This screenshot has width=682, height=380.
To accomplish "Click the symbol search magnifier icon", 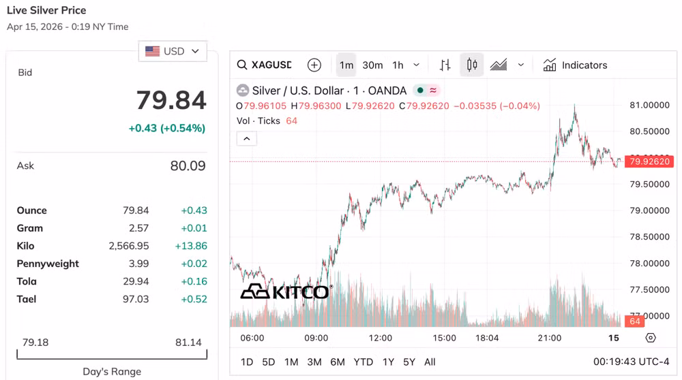I will (242, 65).
